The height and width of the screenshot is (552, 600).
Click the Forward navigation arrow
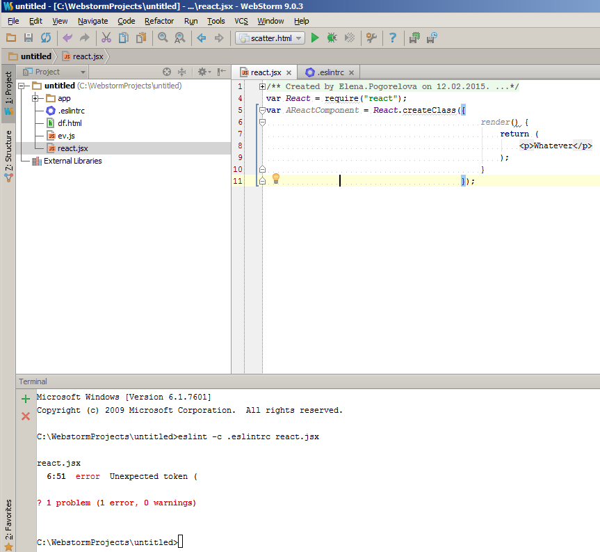point(219,38)
